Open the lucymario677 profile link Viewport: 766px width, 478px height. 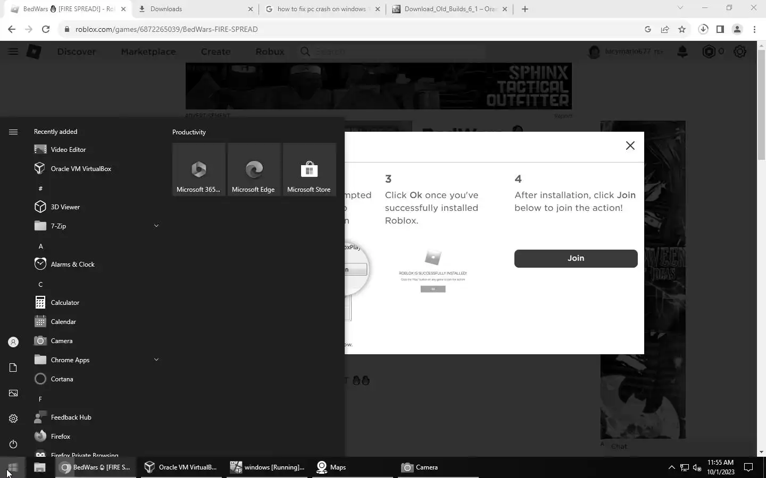point(626,52)
